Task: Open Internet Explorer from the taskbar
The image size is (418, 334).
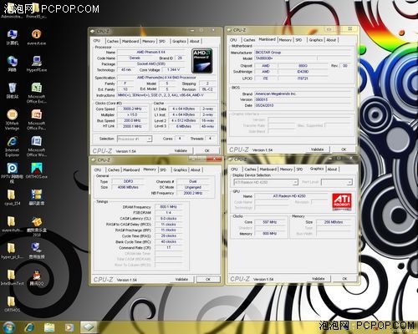Action: pyautogui.click(x=29, y=327)
